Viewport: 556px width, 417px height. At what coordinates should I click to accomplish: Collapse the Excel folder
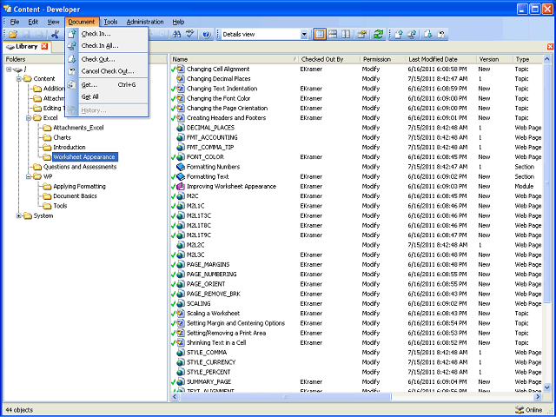pos(29,118)
